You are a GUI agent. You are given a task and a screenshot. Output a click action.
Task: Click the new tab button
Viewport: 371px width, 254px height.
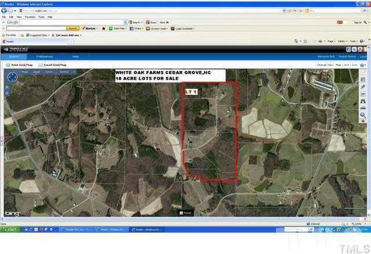click(71, 42)
